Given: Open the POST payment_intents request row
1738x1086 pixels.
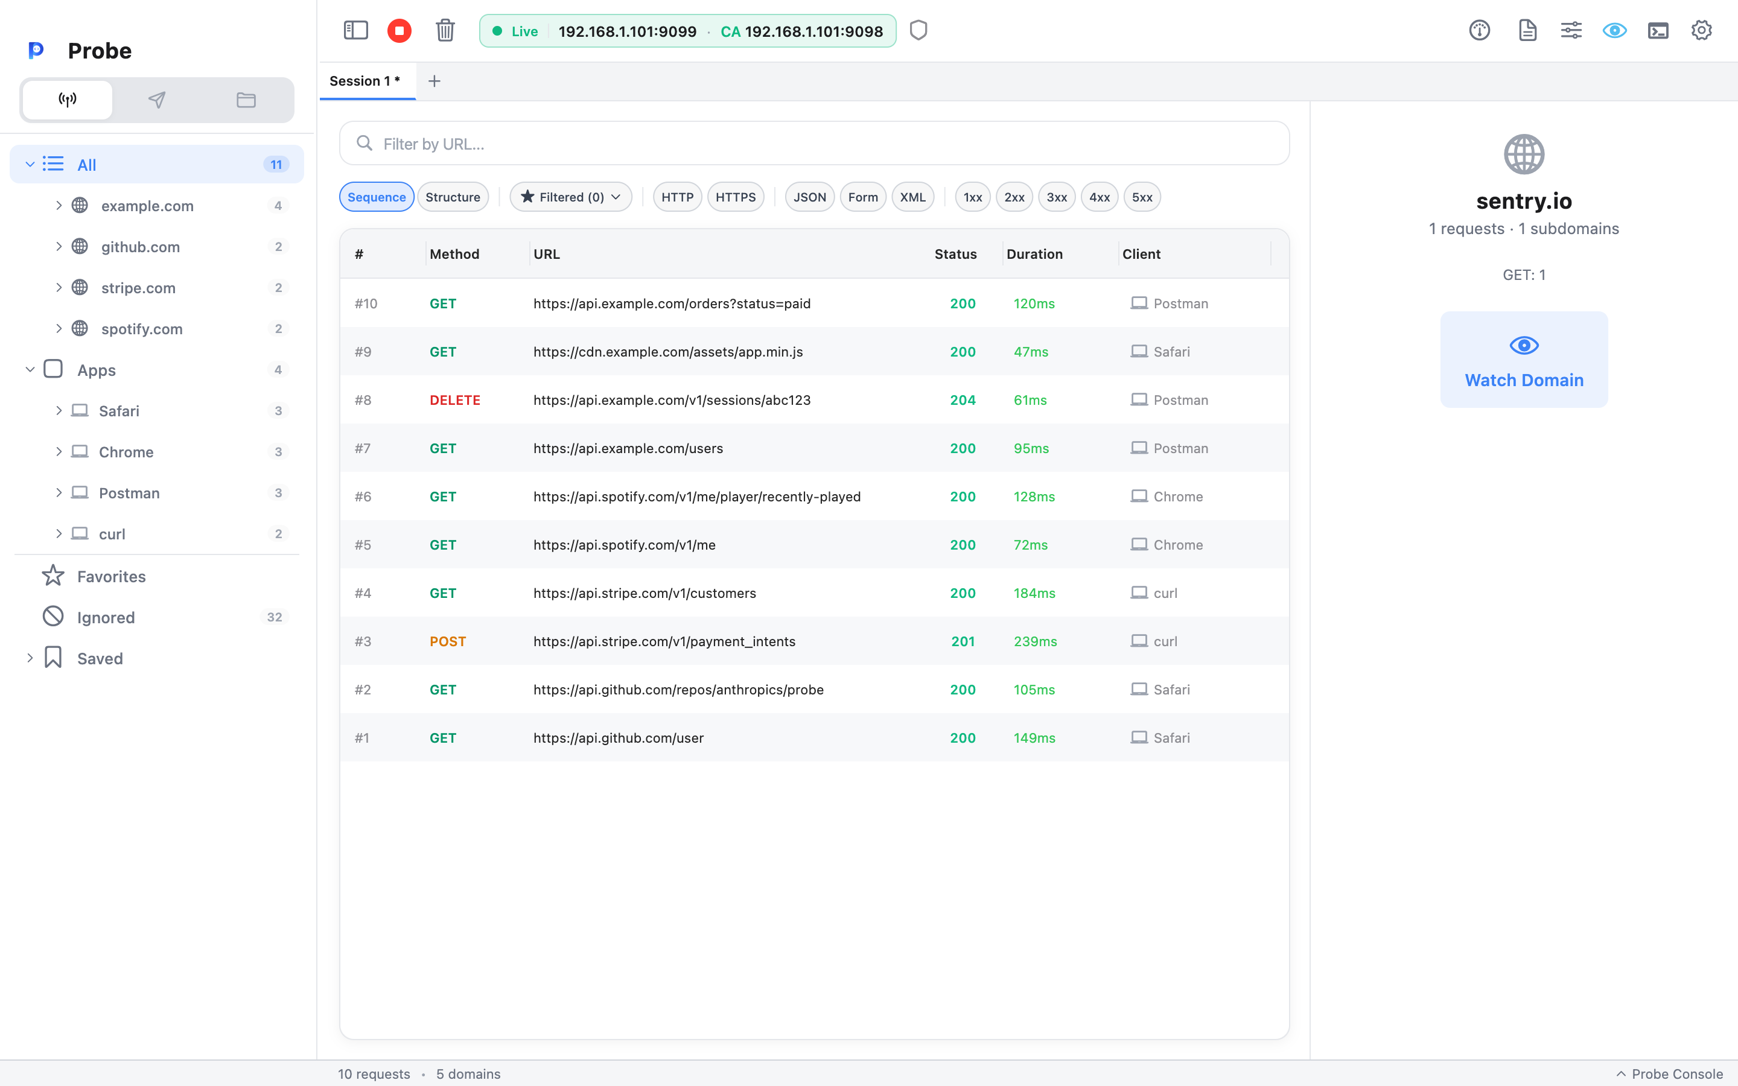Looking at the screenshot, I should 815,641.
